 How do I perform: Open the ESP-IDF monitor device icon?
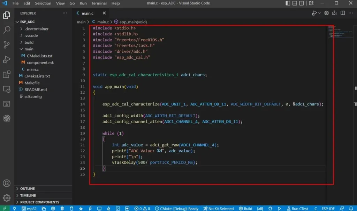[99, 209]
